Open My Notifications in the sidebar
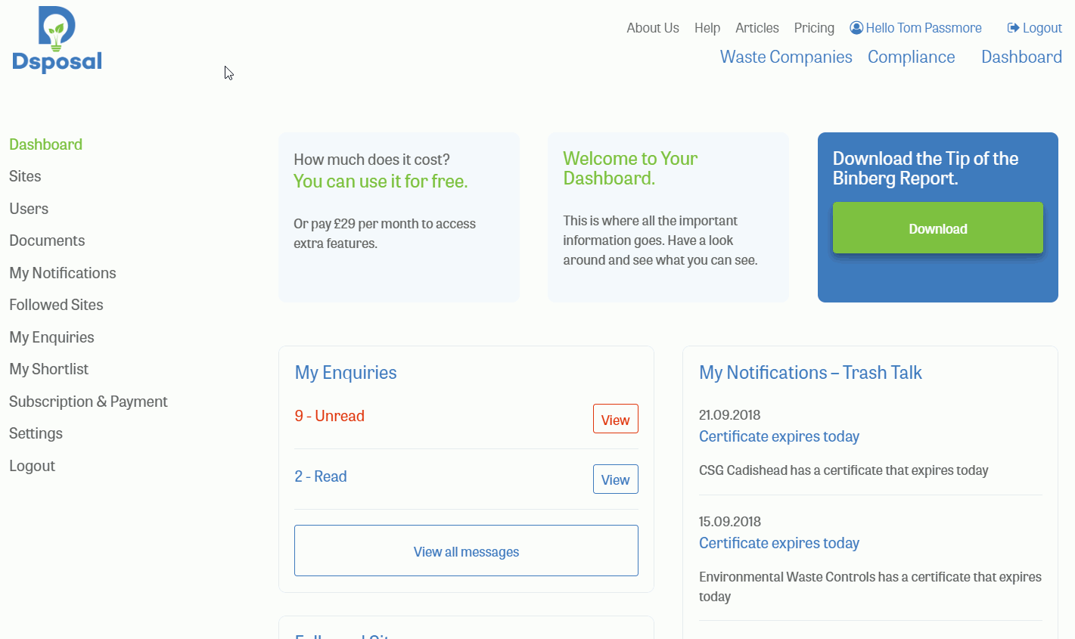The image size is (1075, 639). coord(63,273)
